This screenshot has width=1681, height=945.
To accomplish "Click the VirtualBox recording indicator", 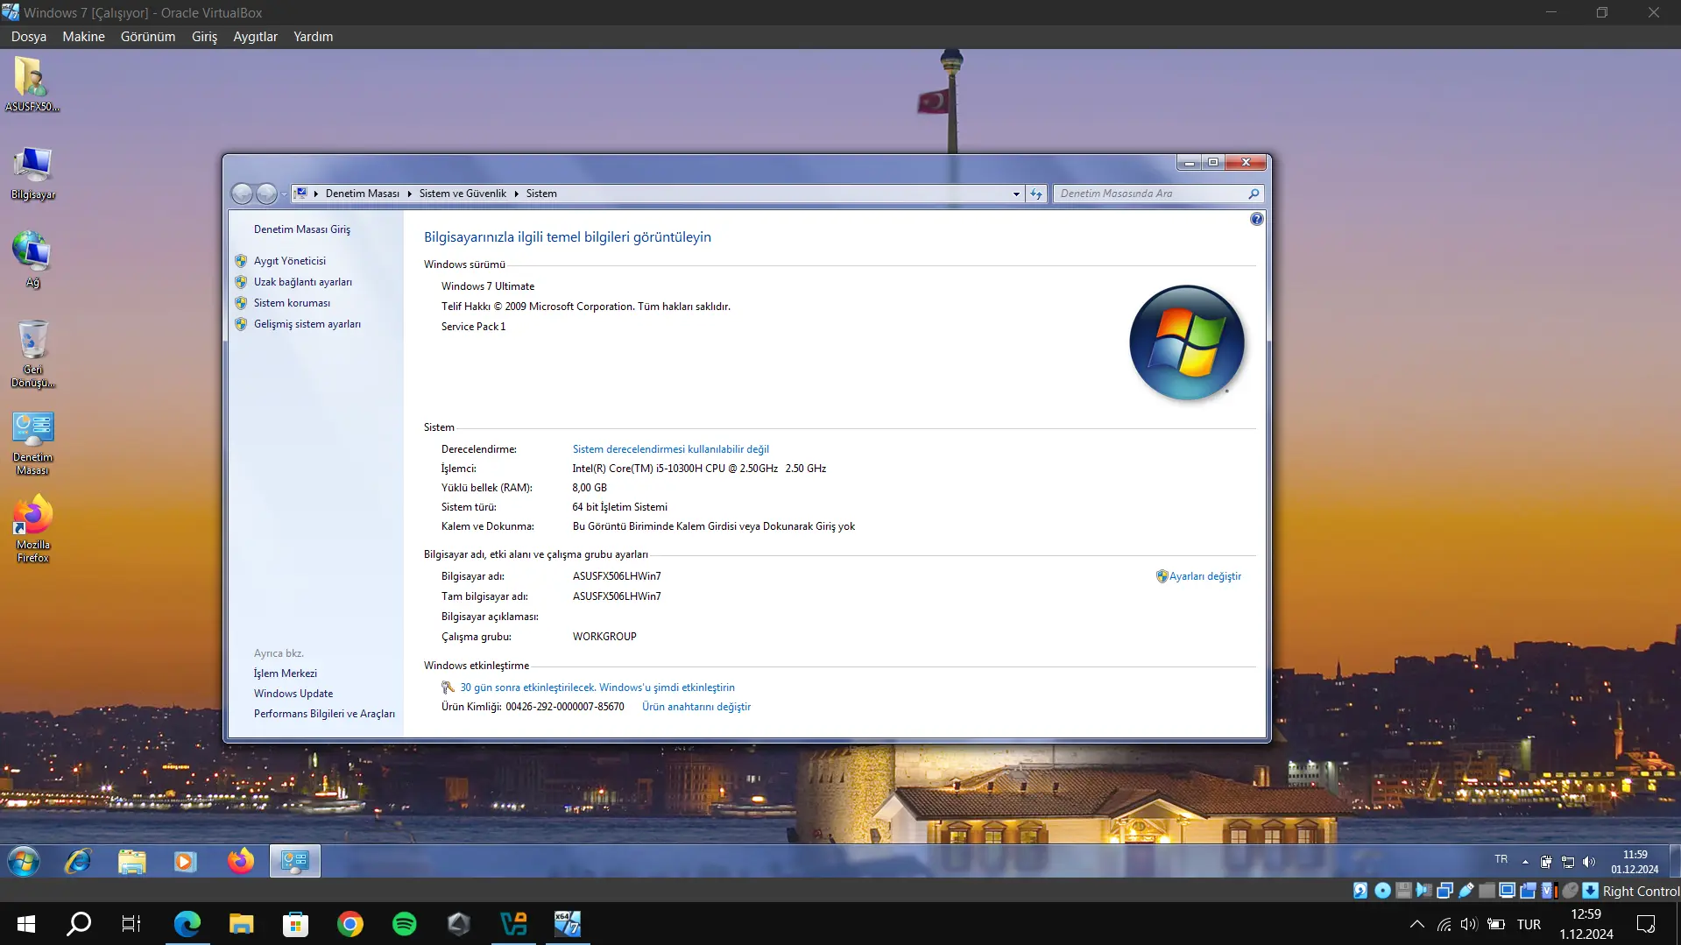I will pyautogui.click(x=1529, y=891).
